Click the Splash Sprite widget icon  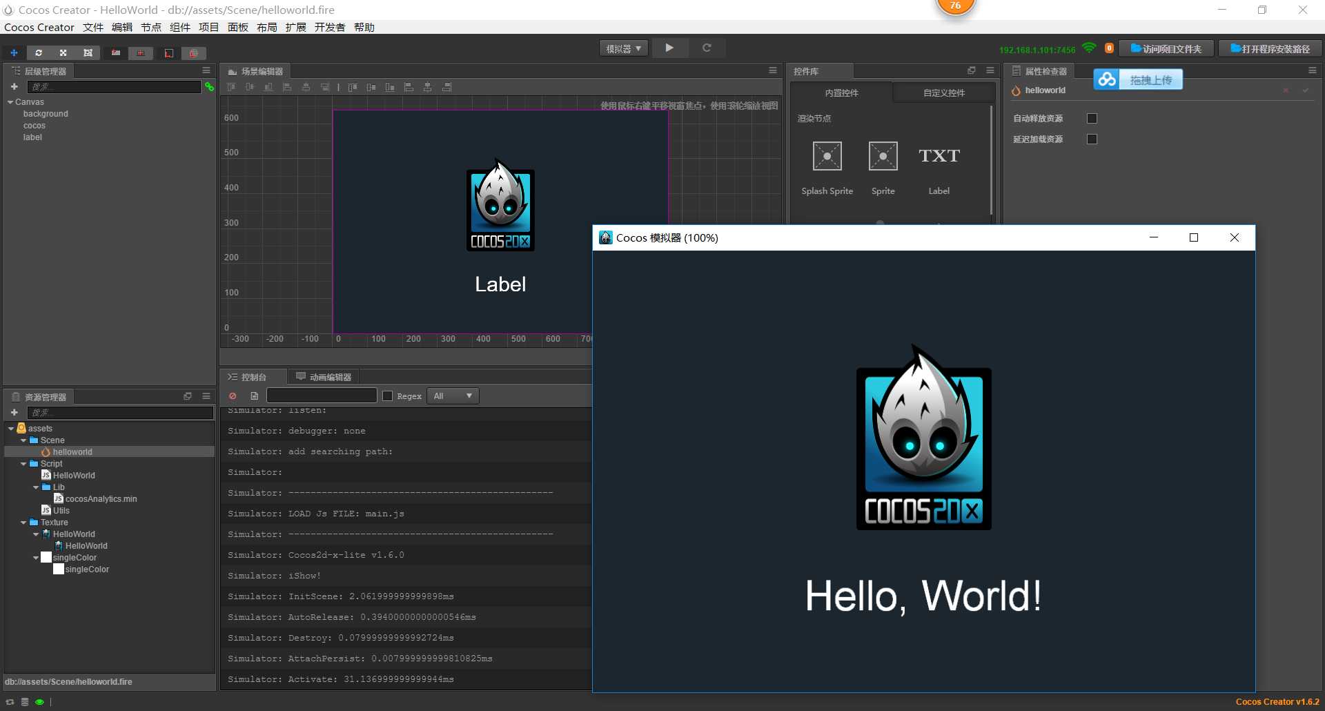tap(827, 156)
